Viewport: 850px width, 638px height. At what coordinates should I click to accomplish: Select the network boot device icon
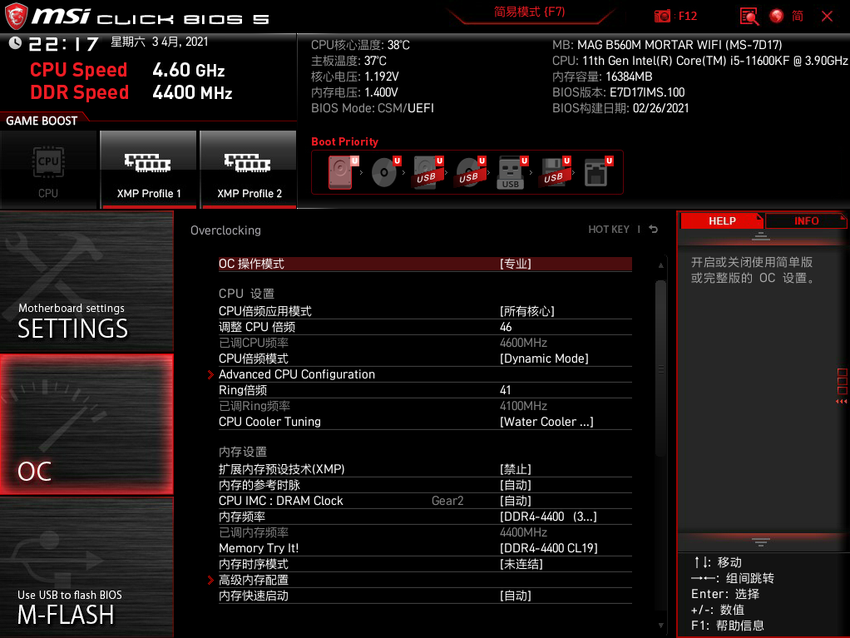(597, 172)
